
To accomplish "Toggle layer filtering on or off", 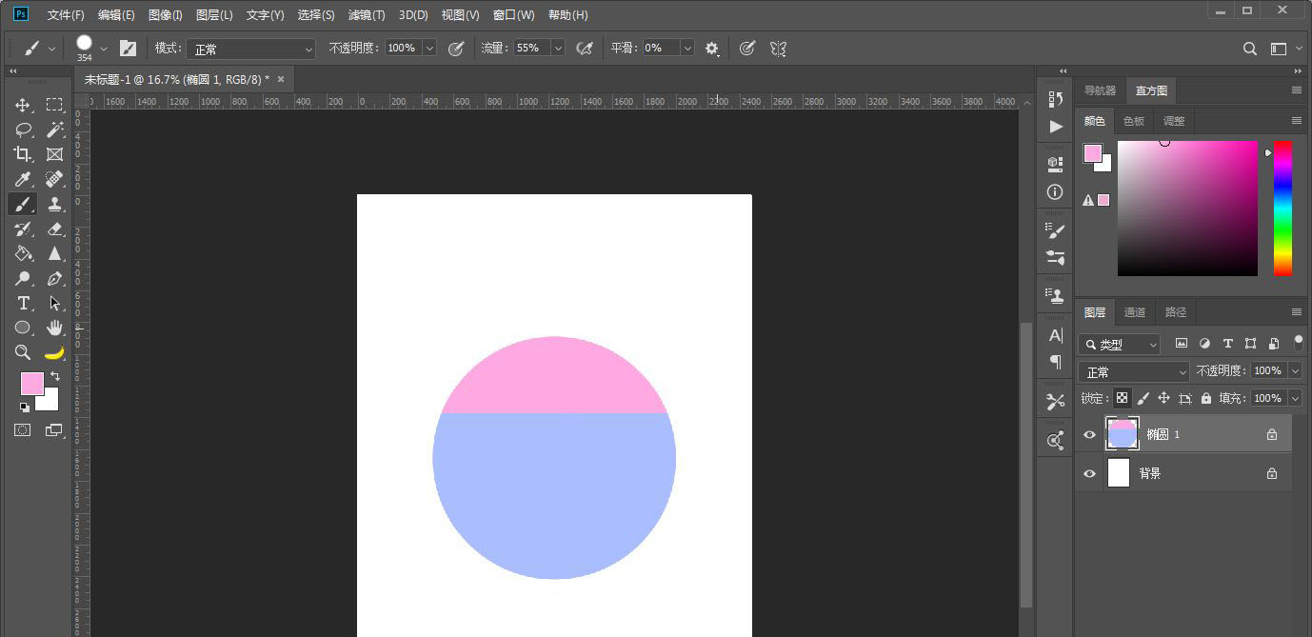I will (x=1299, y=342).
